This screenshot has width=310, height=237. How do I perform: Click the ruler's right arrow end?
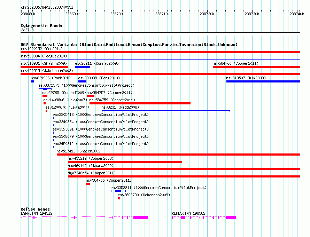pos(299,11)
